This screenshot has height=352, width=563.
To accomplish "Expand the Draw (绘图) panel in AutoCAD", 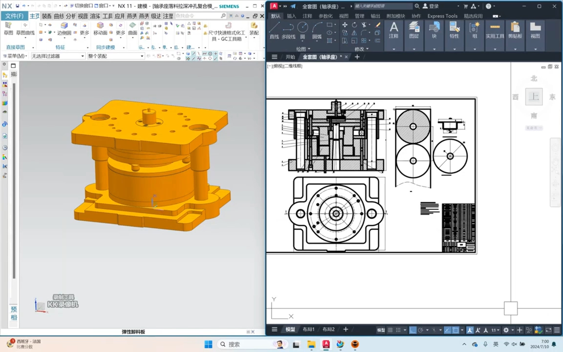I will click(x=303, y=49).
